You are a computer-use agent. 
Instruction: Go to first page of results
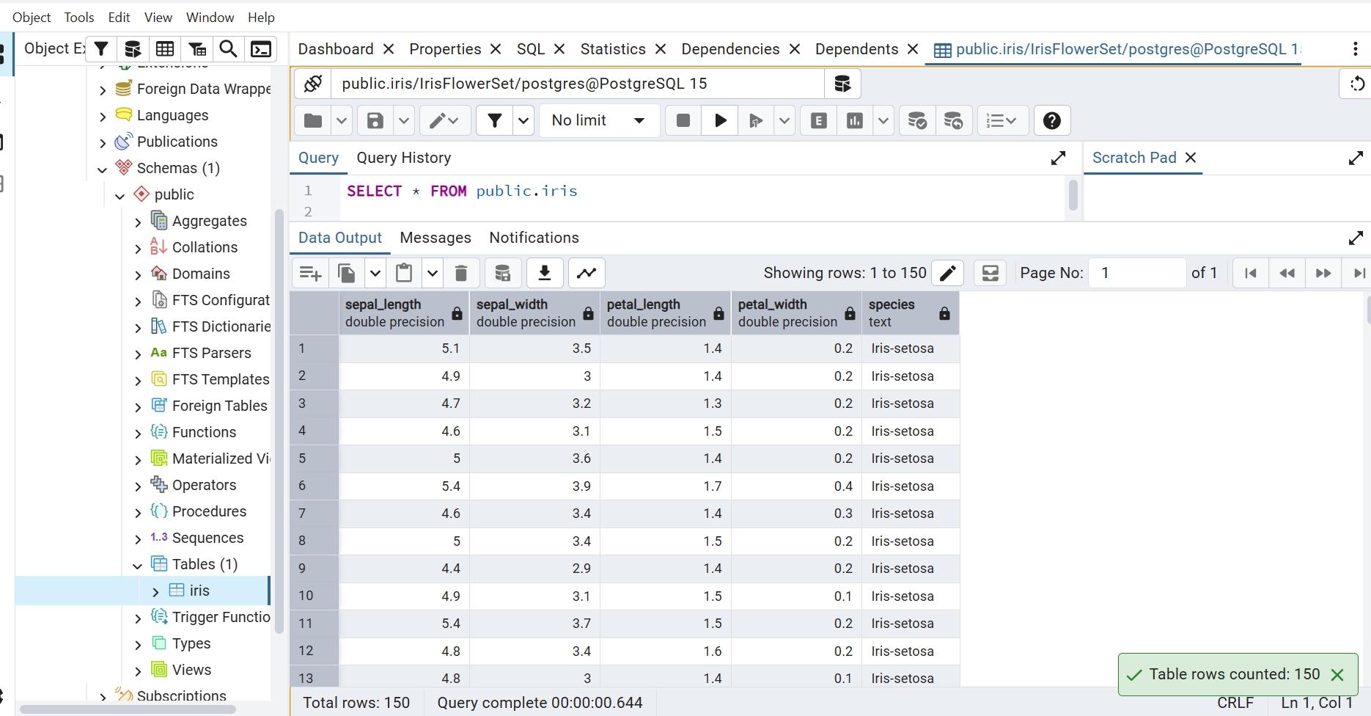tap(1251, 273)
